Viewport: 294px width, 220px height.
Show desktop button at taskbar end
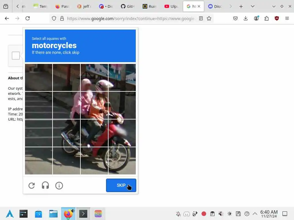pyautogui.click(x=285, y=214)
